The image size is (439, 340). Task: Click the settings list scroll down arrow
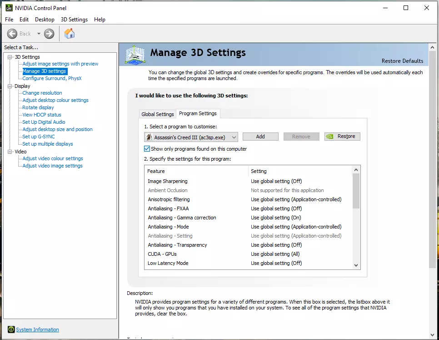tap(356, 265)
